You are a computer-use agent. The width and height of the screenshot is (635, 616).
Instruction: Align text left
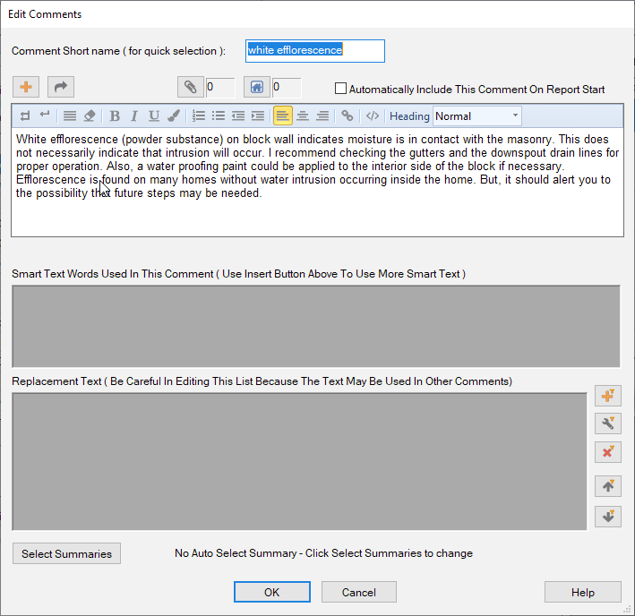tap(283, 116)
